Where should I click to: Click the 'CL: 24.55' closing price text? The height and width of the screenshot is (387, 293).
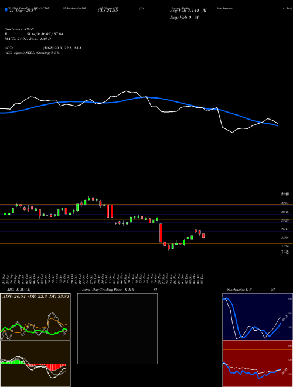point(108,11)
